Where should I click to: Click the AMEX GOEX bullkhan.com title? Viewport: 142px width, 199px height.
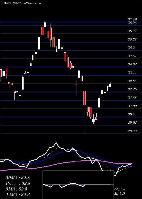[22, 3]
